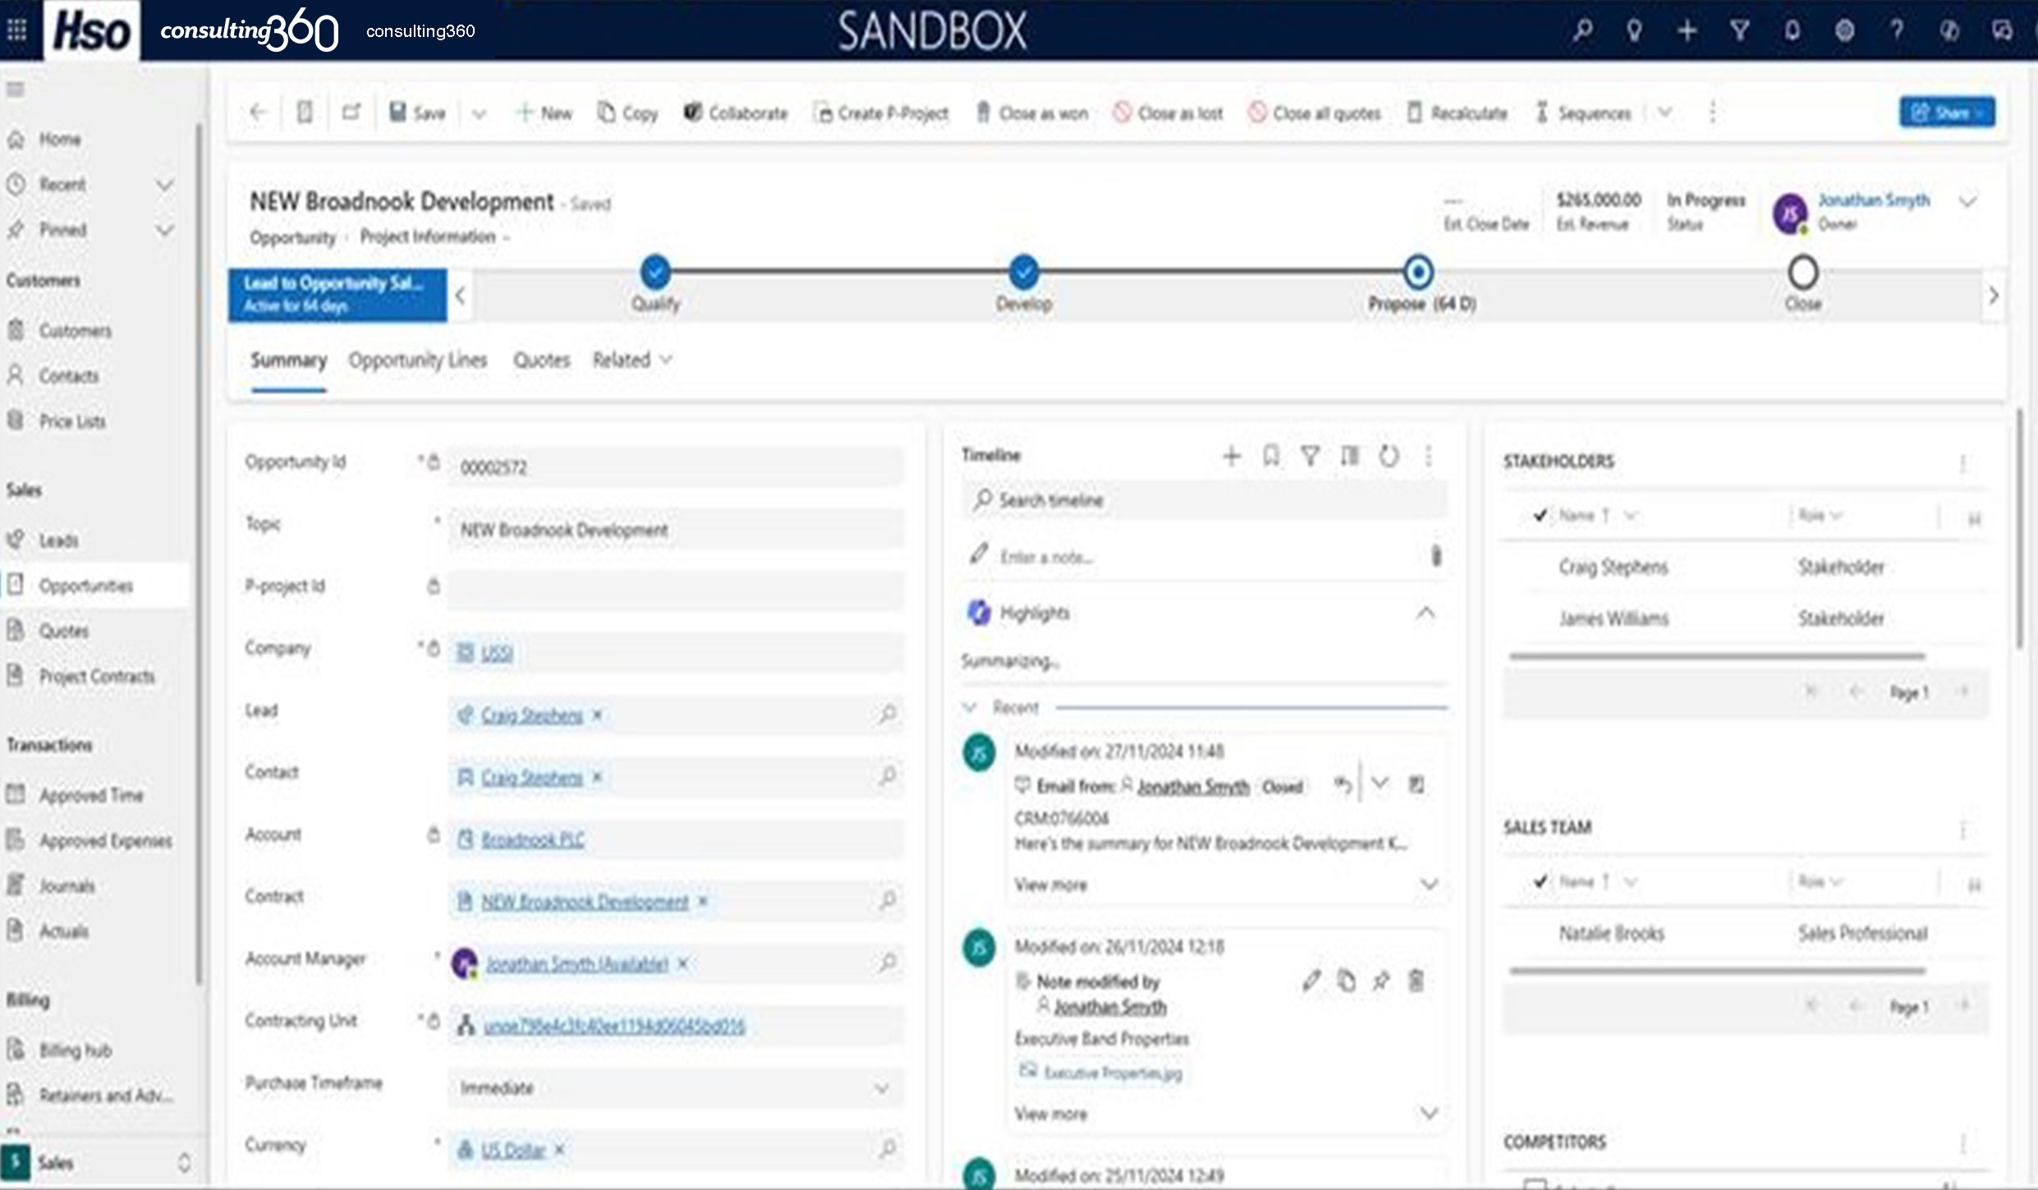Select the completed Qualify stage
The height and width of the screenshot is (1190, 2038).
(655, 272)
